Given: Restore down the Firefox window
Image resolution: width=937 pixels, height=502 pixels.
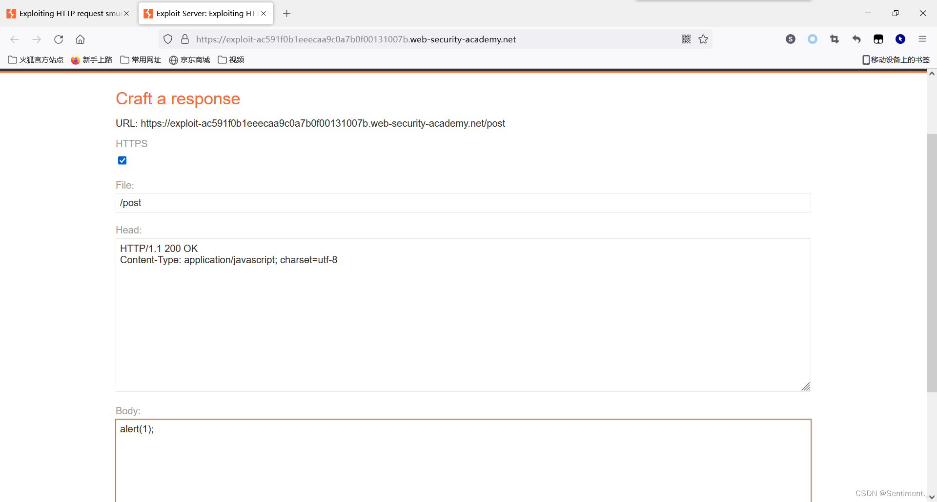Looking at the screenshot, I should tap(896, 13).
